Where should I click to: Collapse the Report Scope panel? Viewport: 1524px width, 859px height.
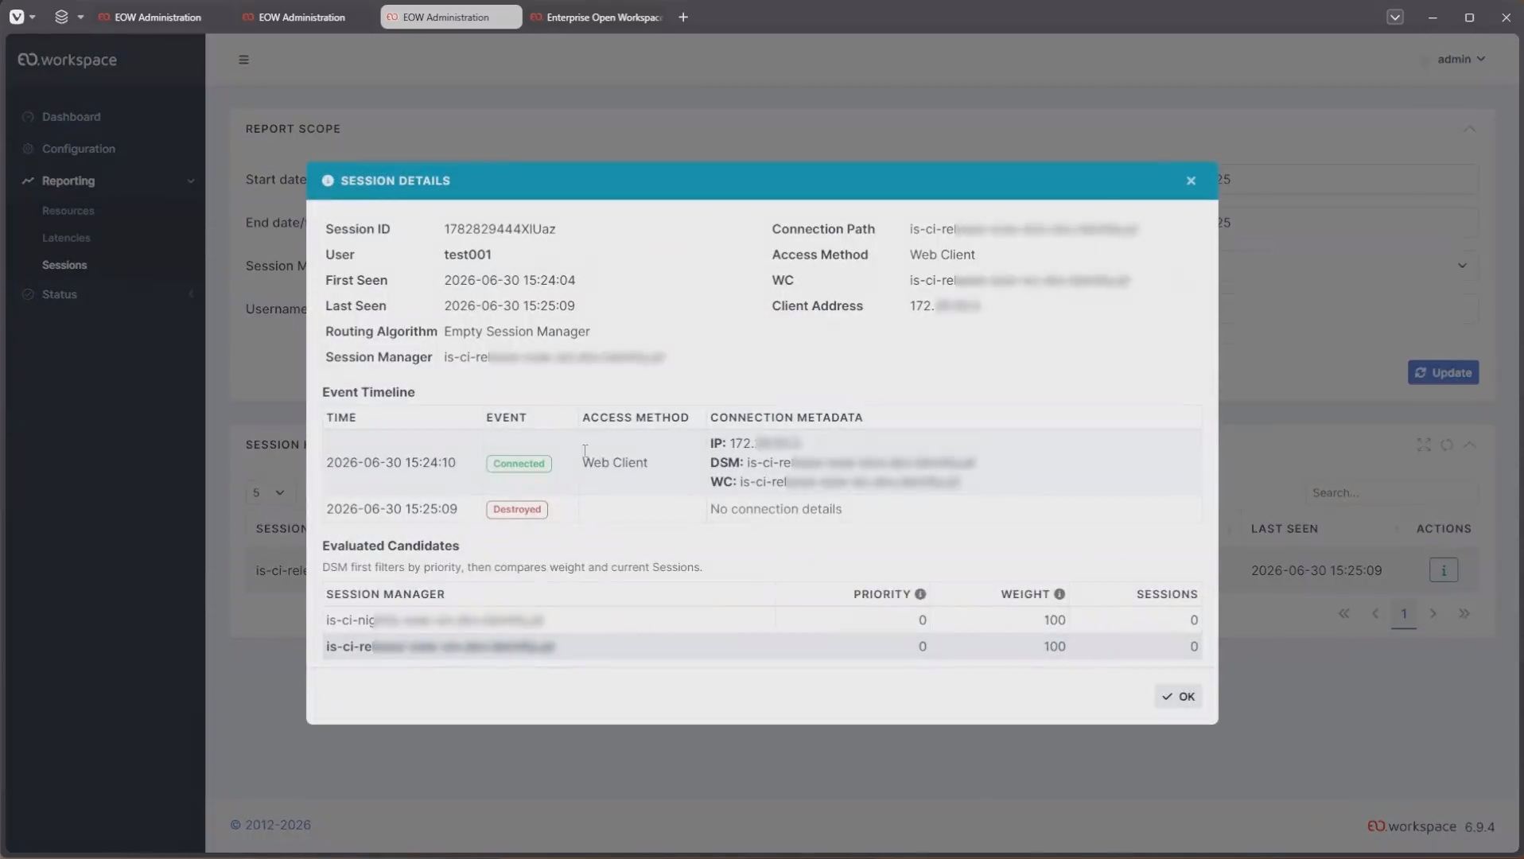click(x=1469, y=129)
